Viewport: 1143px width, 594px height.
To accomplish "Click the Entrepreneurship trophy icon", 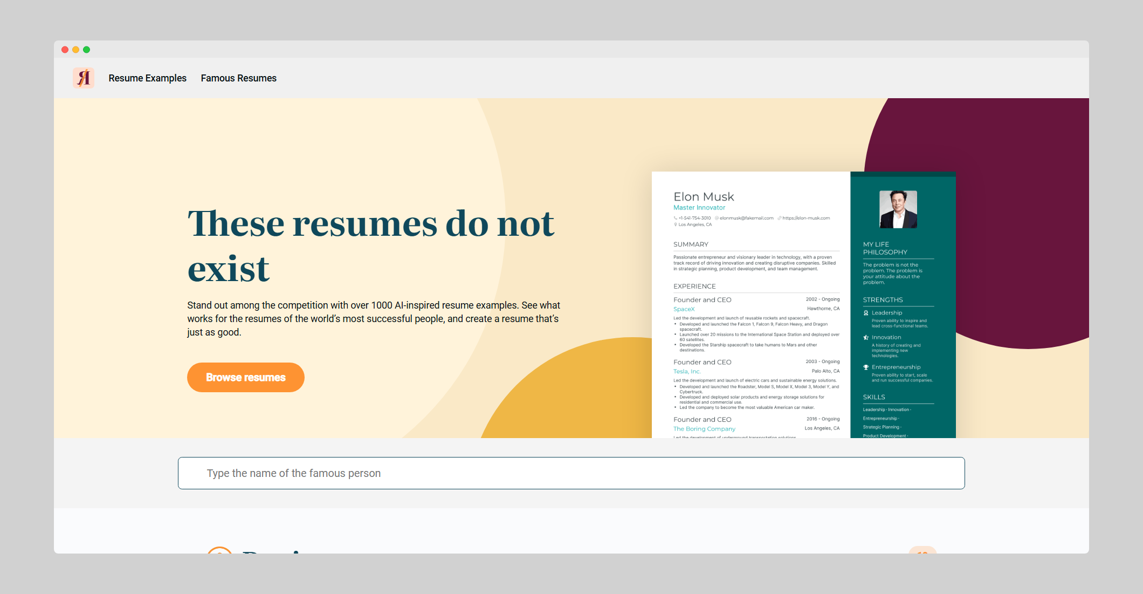I will pos(865,367).
